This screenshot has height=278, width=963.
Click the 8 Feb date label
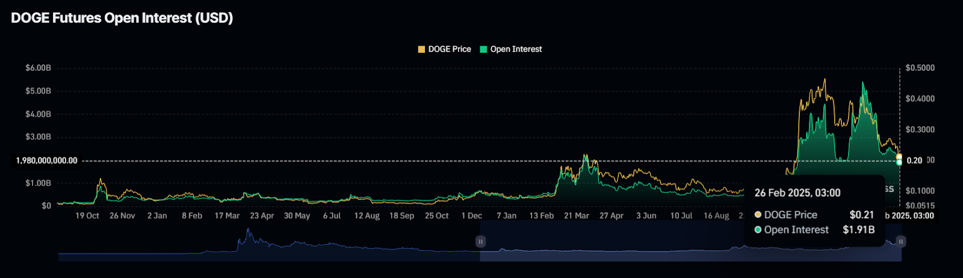point(192,216)
